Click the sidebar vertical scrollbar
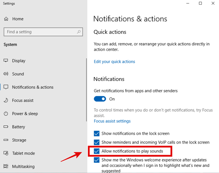Viewport: 219px width, 173px height. (x=86, y=90)
